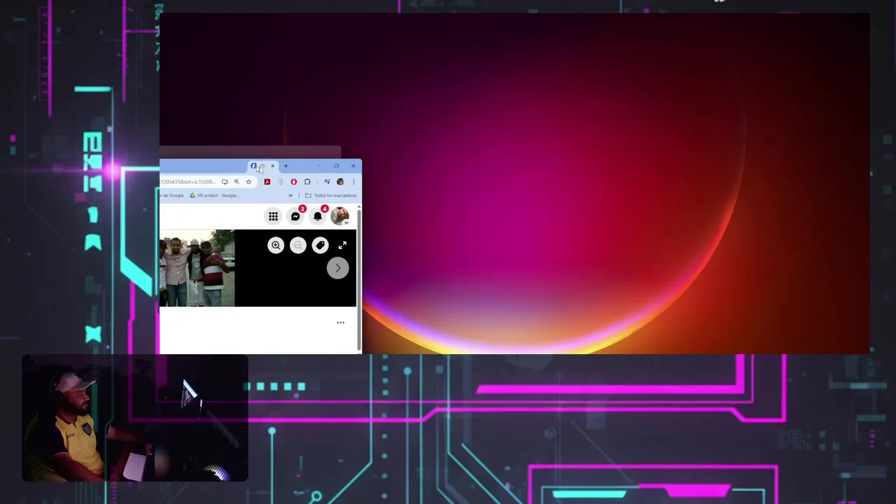Click the page vertical scrollbar
Viewport: 896px width, 504px height.
click(x=359, y=279)
